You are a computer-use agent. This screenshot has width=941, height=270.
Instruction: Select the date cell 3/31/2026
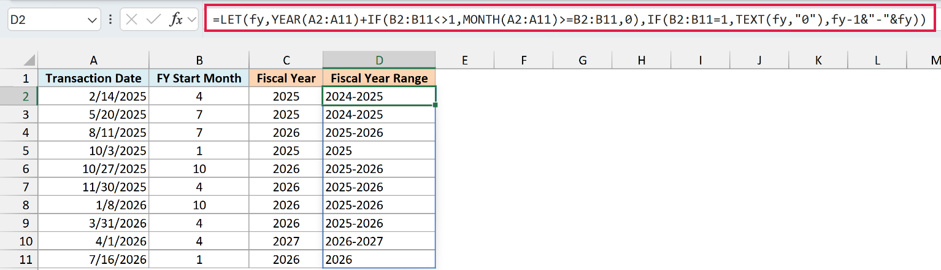(93, 223)
